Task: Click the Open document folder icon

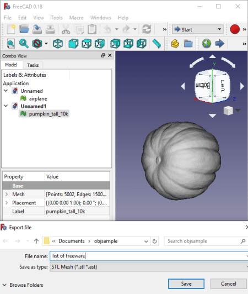Action: [x=24, y=29]
